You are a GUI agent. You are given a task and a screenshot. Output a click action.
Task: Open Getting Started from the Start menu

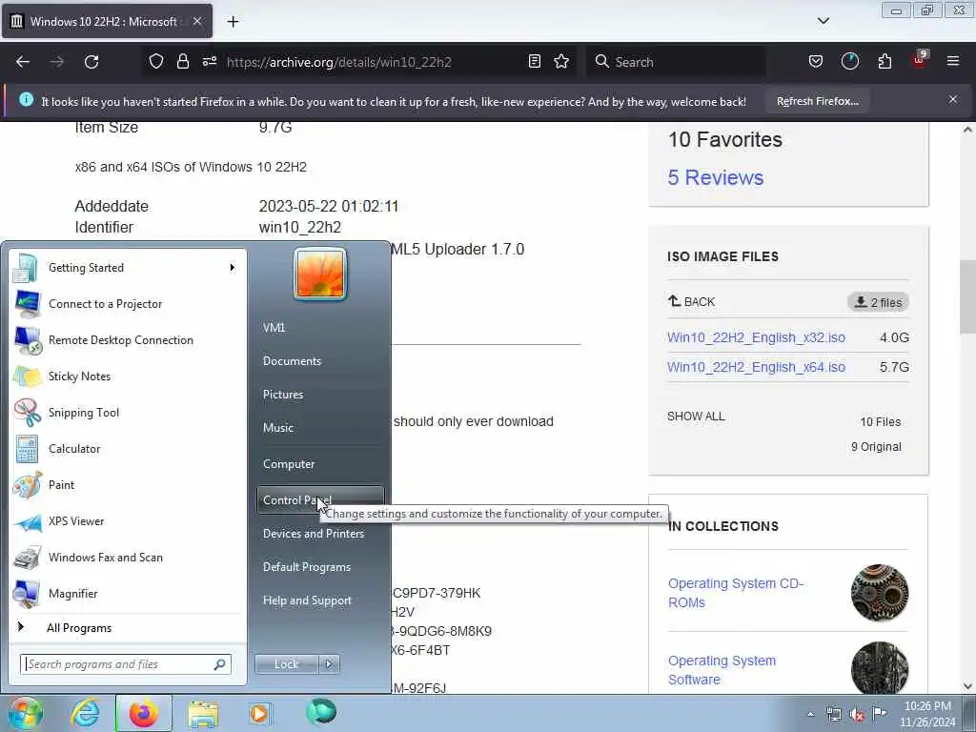128,268
